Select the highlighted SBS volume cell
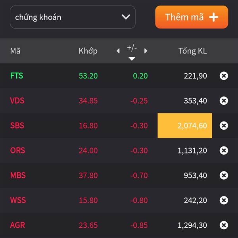 [x=185, y=125]
